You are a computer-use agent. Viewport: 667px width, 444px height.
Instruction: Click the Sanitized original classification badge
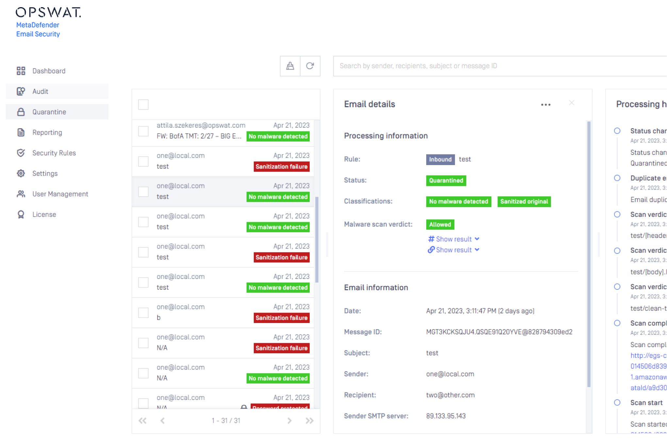pos(524,202)
